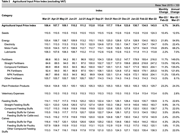Image resolution: width=180 pixels, height=133 pixels.
Task: Click the Electricity Aug-21 value 122.9
Action: 92,44
